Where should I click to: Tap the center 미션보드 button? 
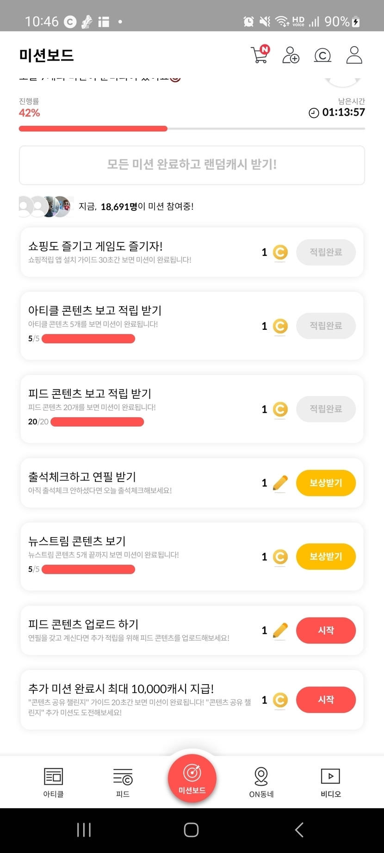point(192,778)
